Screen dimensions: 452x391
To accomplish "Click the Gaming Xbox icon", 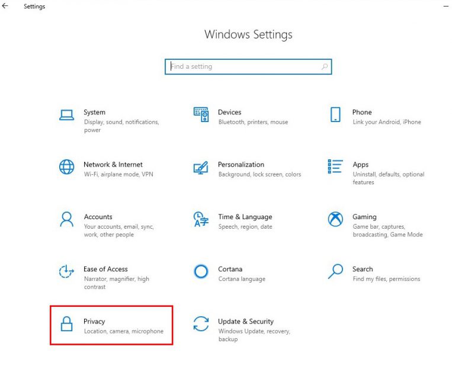I will 335,219.
